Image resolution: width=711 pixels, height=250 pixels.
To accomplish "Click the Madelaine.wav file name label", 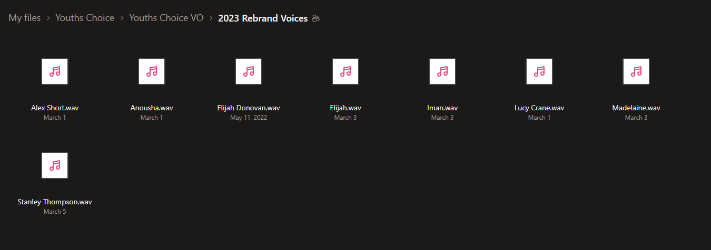I will 636,108.
